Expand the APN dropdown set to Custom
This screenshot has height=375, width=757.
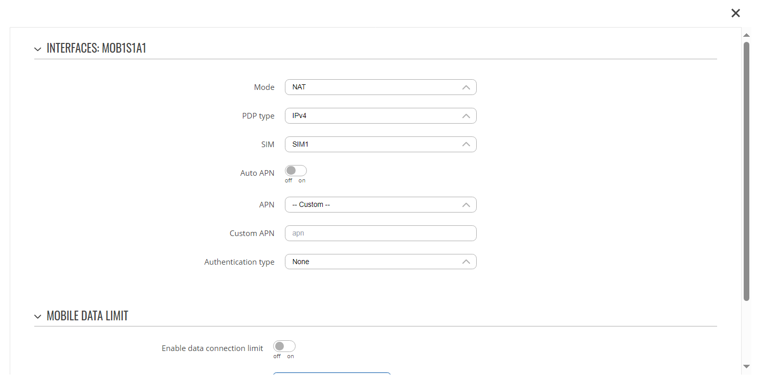380,205
